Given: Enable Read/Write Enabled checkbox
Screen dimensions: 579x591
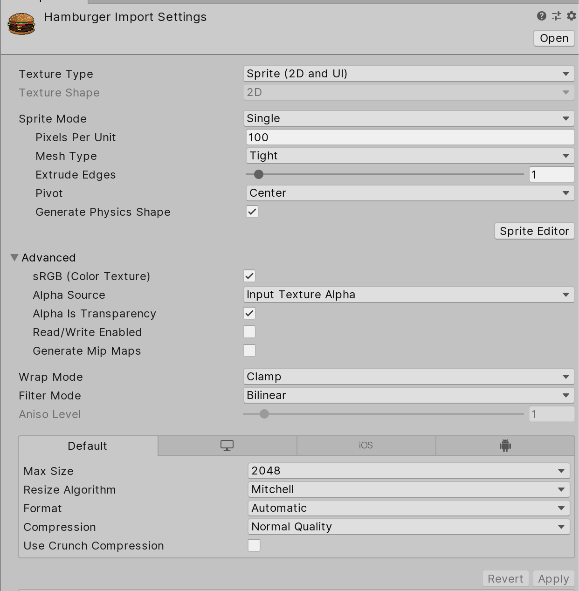Looking at the screenshot, I should (249, 332).
